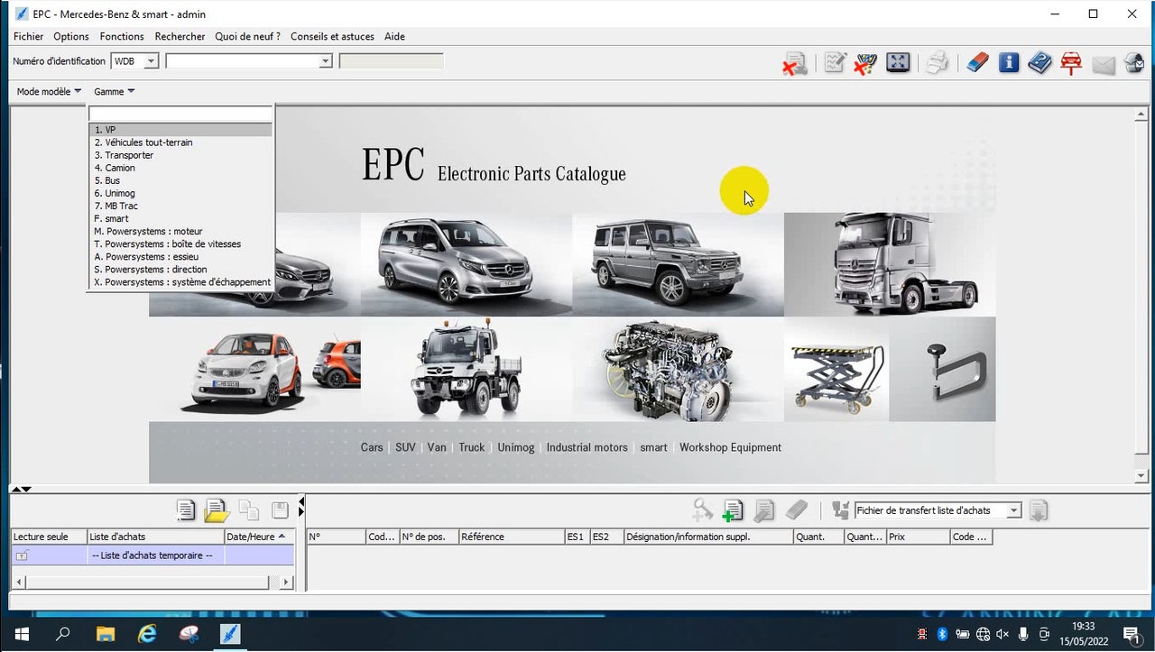This screenshot has height=652, width=1155.
Task: Open Windows Start menu
Action: (x=22, y=634)
